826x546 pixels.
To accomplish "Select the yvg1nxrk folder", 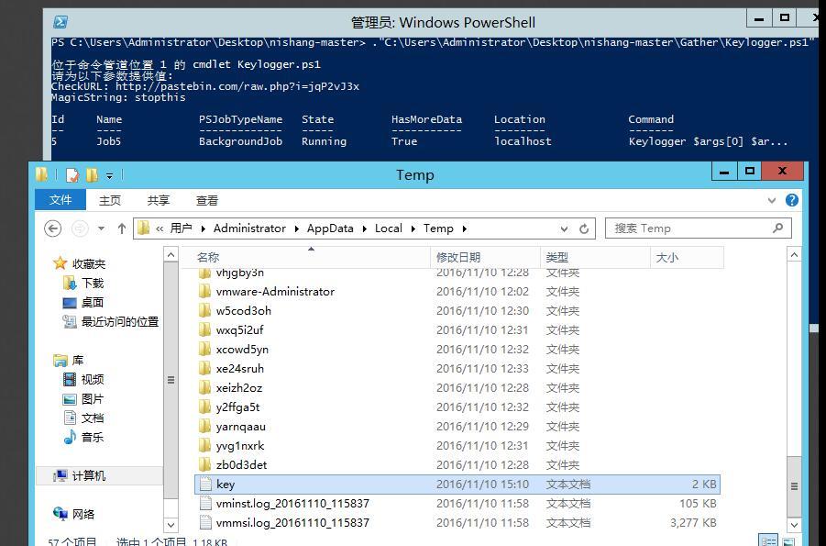I will (457, 446).
